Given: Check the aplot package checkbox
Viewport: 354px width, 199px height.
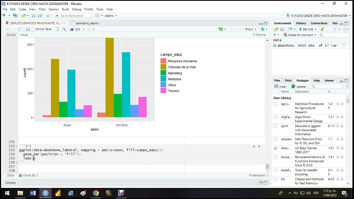Looking at the screenshot, I should coord(275,126).
